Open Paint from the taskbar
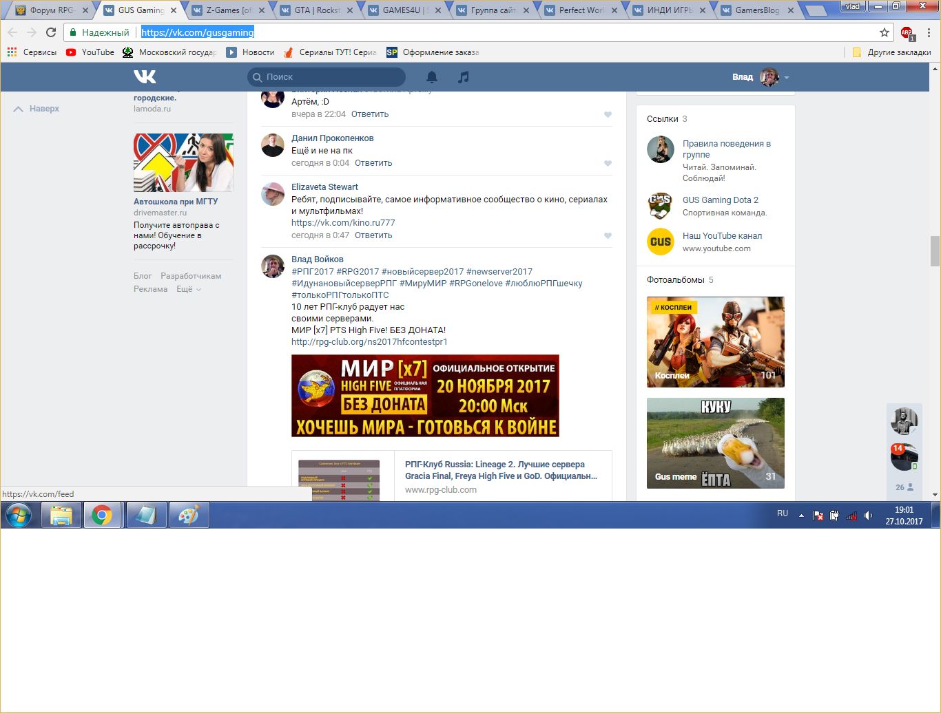Image resolution: width=941 pixels, height=713 pixels. [x=189, y=515]
